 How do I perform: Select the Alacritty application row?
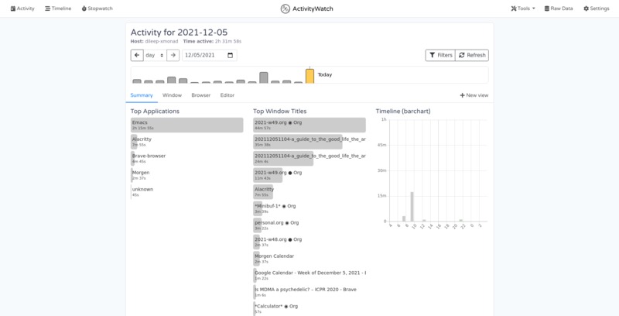[187, 142]
